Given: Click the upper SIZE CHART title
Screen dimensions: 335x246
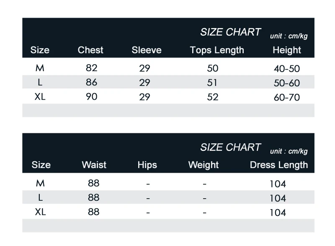Looking at the screenshot, I should 231,32.
